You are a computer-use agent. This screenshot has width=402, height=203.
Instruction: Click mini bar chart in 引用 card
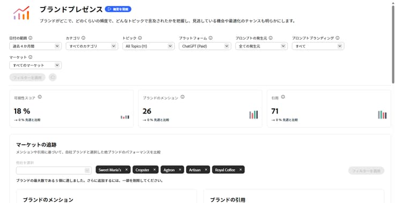[x=382, y=115]
